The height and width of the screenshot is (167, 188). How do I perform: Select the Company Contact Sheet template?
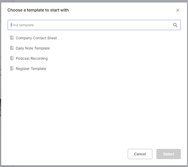click(x=36, y=38)
